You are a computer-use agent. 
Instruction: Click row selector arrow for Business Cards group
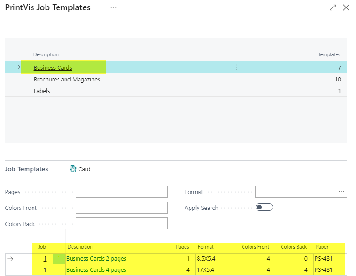pyautogui.click(x=18, y=67)
